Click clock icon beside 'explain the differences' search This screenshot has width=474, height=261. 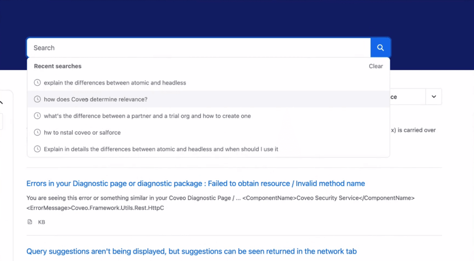(x=37, y=83)
